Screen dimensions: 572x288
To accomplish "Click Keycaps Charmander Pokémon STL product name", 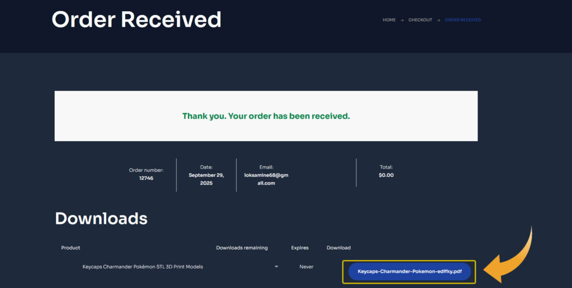I will pyautogui.click(x=142, y=267).
